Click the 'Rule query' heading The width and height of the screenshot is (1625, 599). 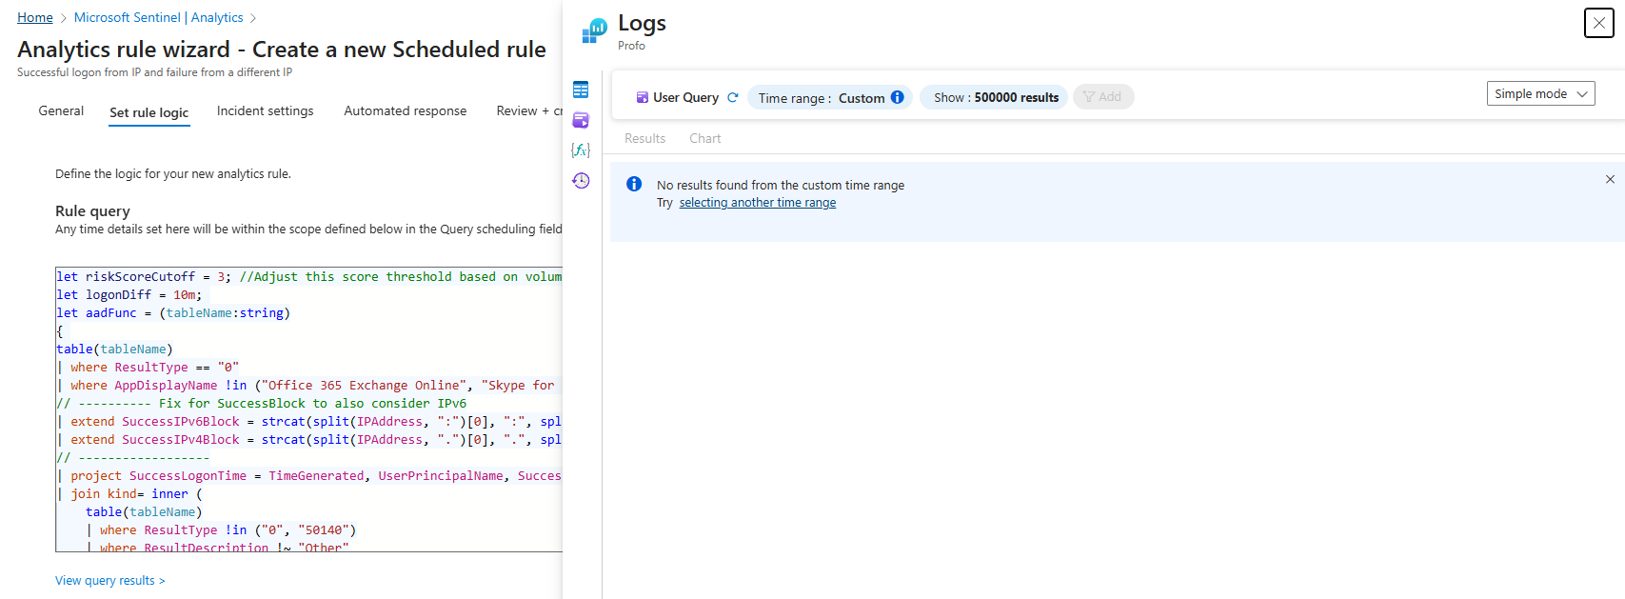[92, 210]
